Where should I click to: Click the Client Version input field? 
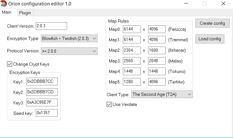pyautogui.click(x=51, y=26)
